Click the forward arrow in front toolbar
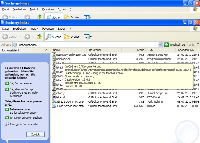 (x=27, y=37)
